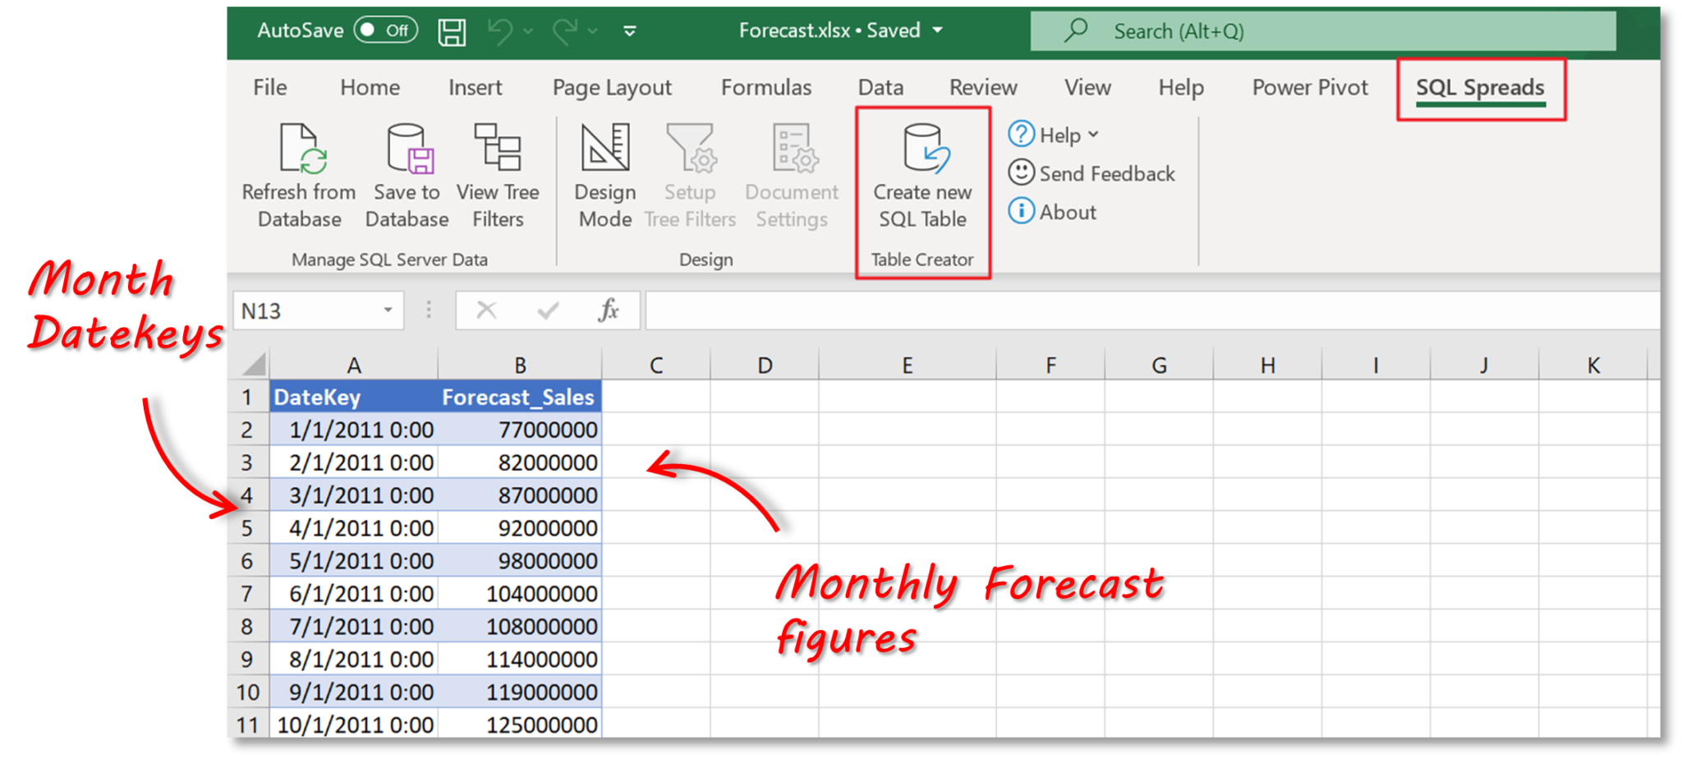
Task: Open the Formulas ribbon tab
Action: [765, 88]
